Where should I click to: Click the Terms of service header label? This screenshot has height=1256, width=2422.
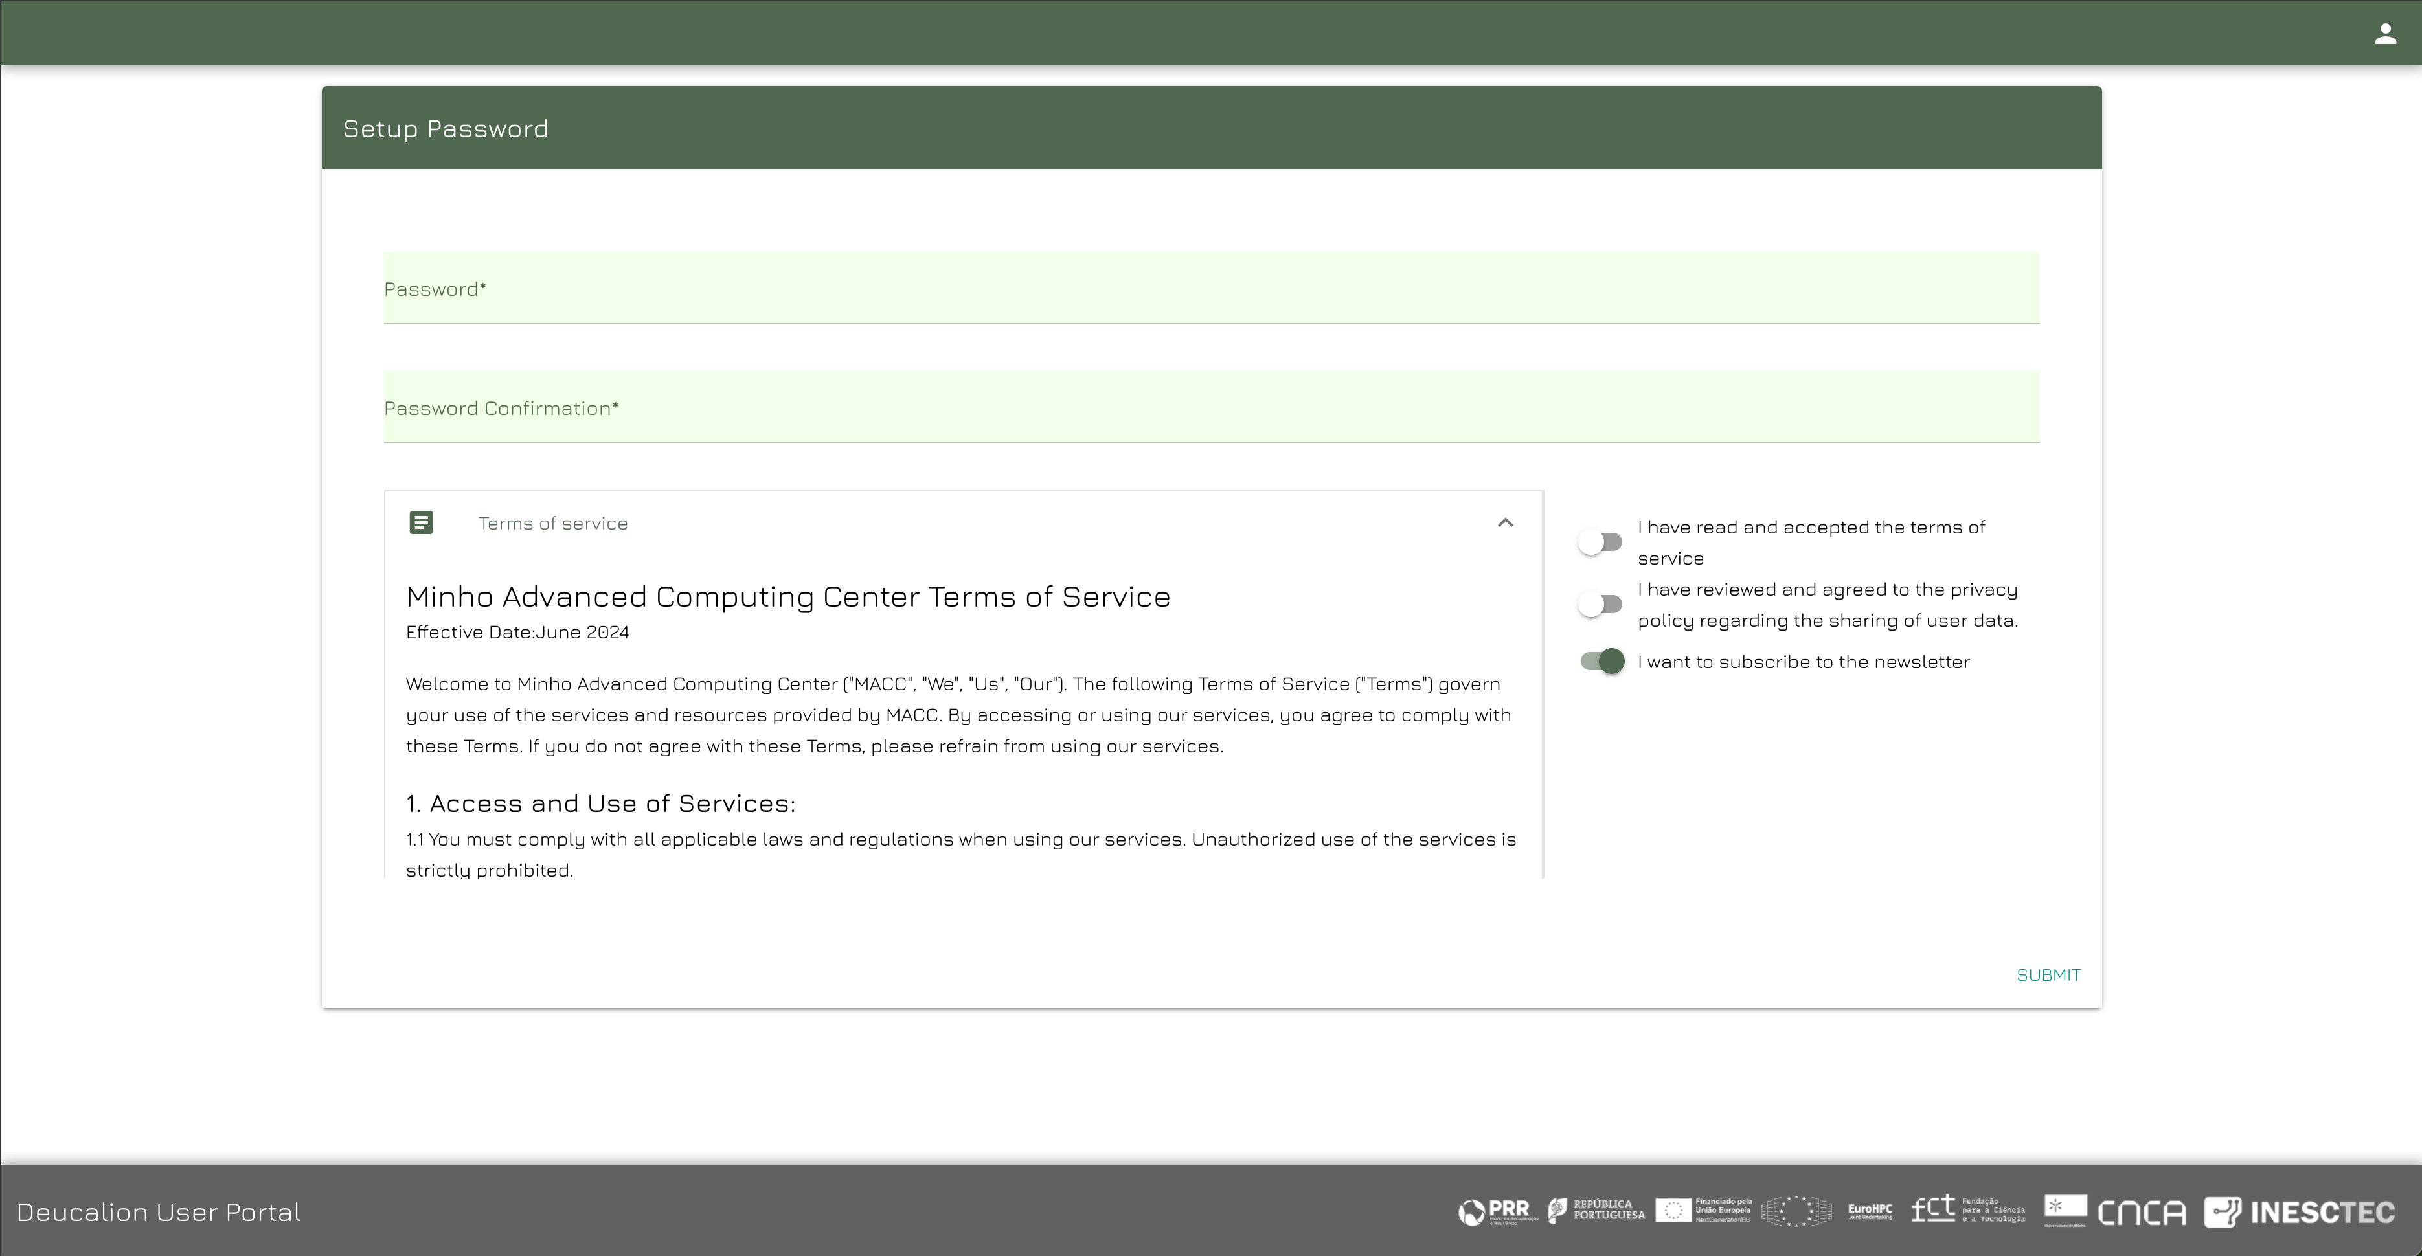tap(553, 524)
